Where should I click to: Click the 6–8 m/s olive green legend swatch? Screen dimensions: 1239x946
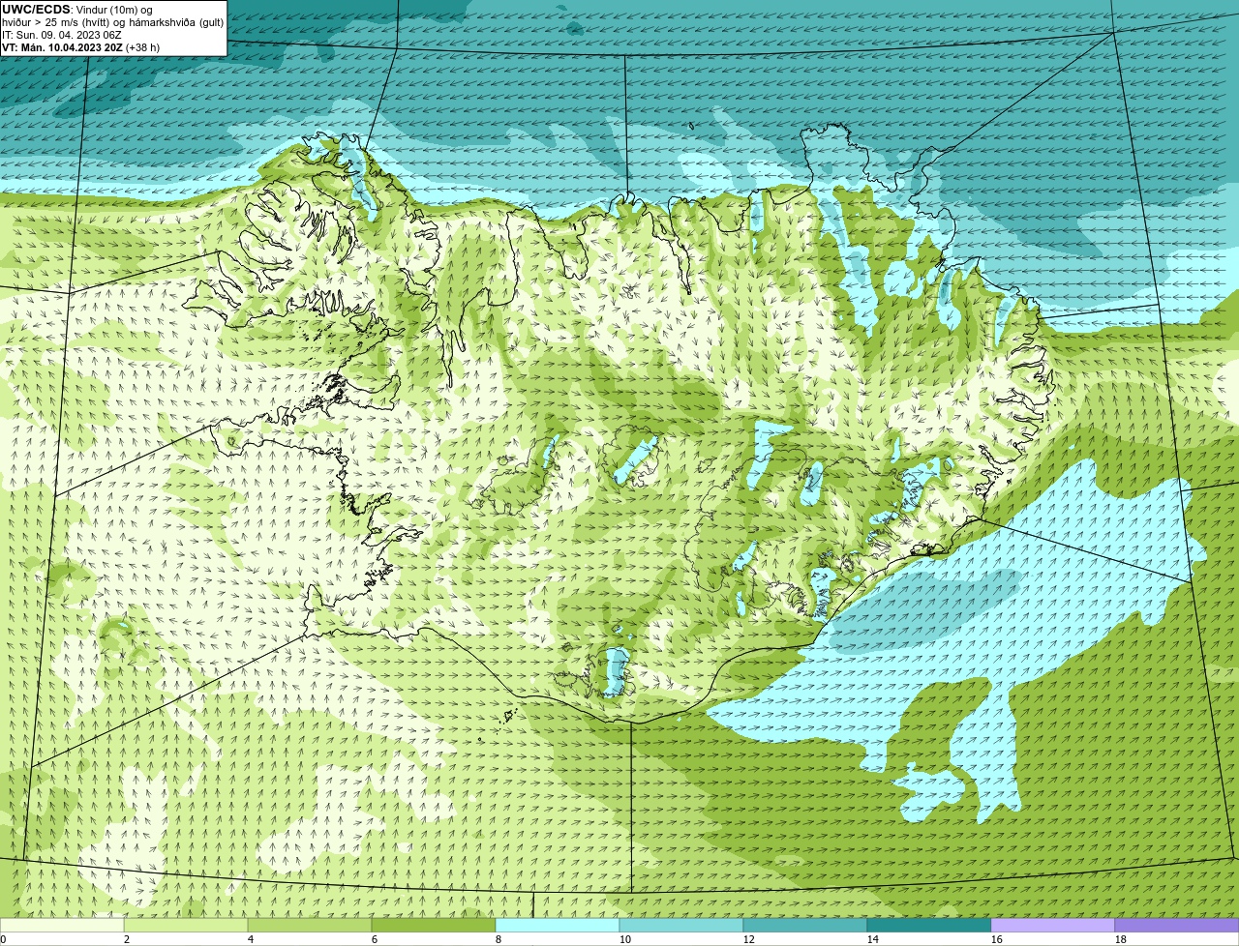pos(434,926)
